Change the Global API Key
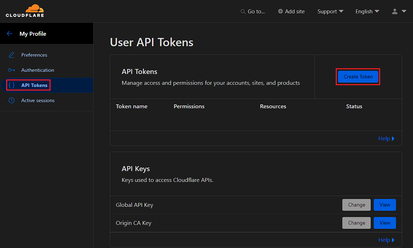This screenshot has height=248, width=413. click(x=356, y=205)
